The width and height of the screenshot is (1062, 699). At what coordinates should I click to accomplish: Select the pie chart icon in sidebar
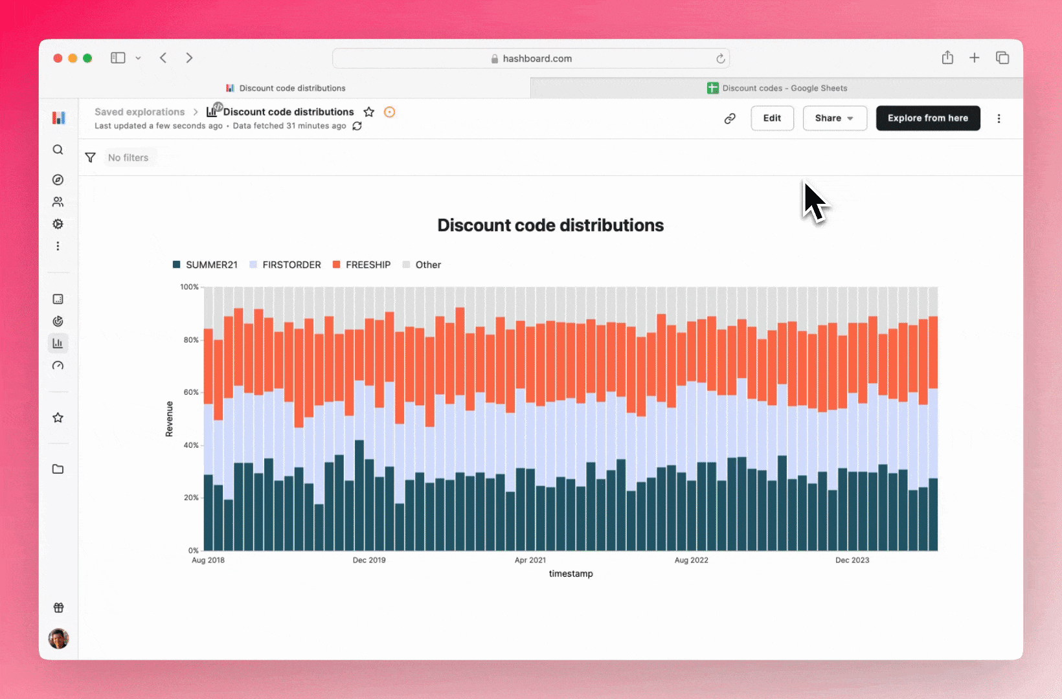point(58,321)
